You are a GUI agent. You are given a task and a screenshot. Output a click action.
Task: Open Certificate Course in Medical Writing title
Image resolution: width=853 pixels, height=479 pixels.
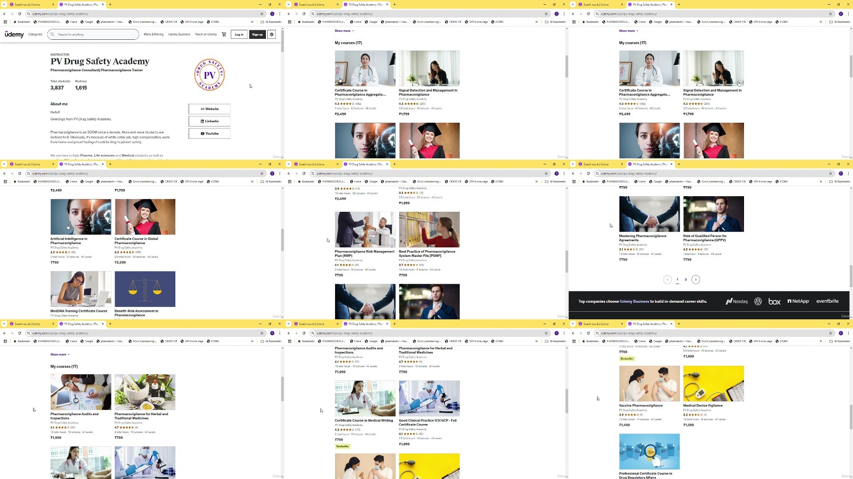364,420
